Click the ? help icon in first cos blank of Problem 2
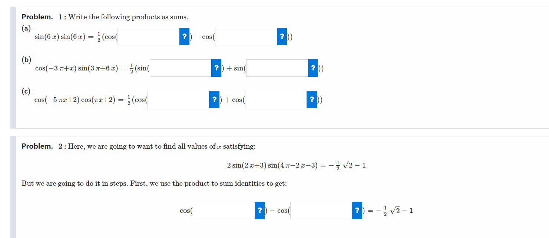 pos(259,210)
